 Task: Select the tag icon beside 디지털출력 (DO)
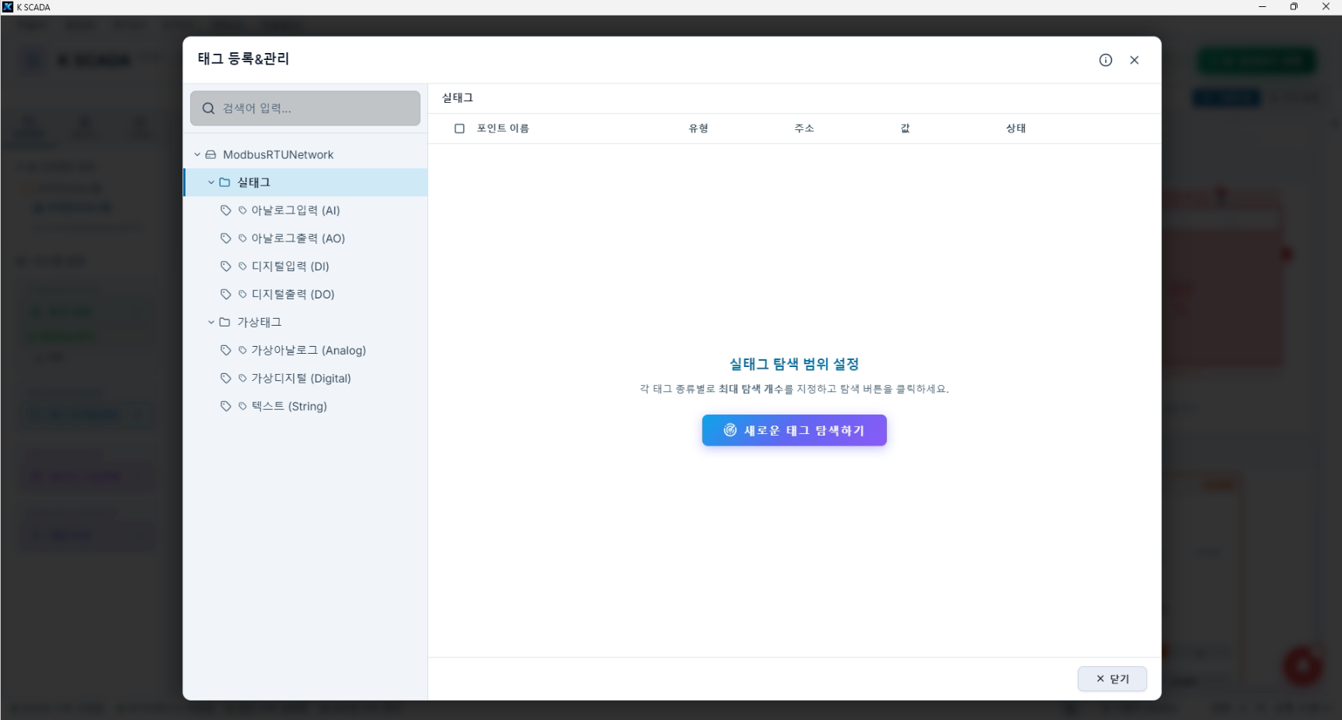click(226, 294)
